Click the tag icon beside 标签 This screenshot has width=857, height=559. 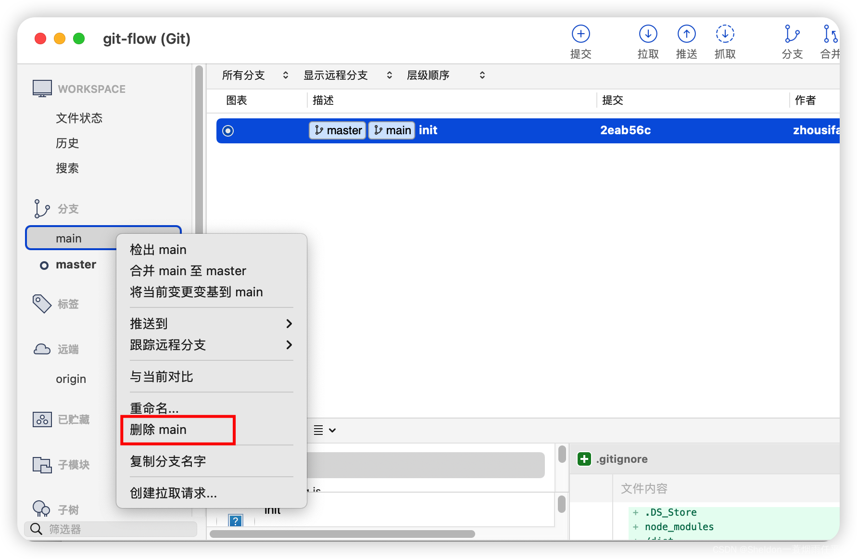(42, 304)
